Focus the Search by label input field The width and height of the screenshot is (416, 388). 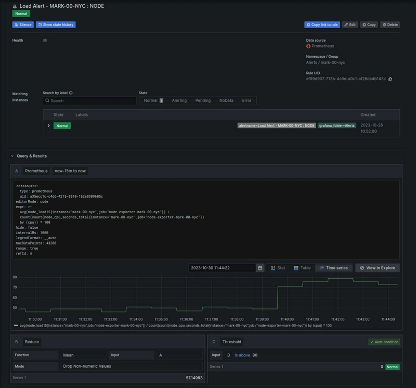[x=89, y=101]
